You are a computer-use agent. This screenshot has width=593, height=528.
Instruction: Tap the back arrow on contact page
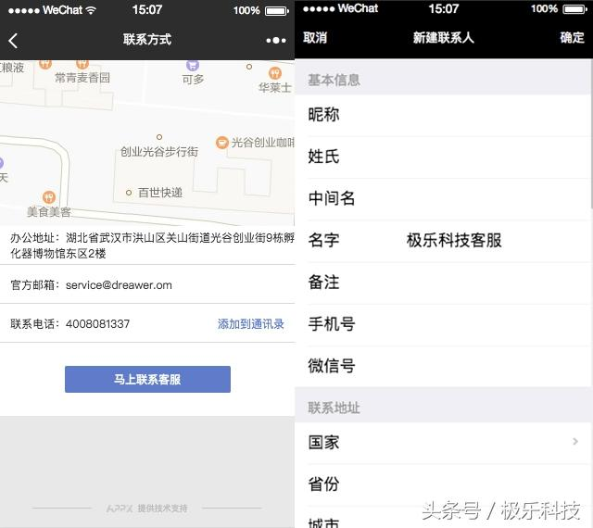point(13,41)
